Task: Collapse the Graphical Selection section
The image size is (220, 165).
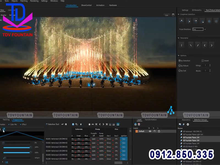Action: 178,14
